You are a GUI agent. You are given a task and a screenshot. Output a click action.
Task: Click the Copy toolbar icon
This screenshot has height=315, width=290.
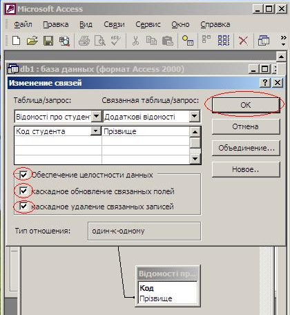tap(151, 41)
